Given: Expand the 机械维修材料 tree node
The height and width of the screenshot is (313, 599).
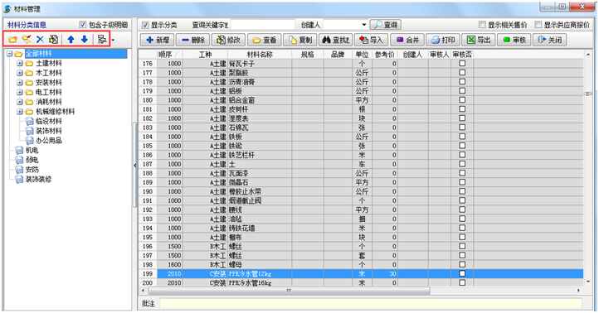Looking at the screenshot, I should coord(20,112).
